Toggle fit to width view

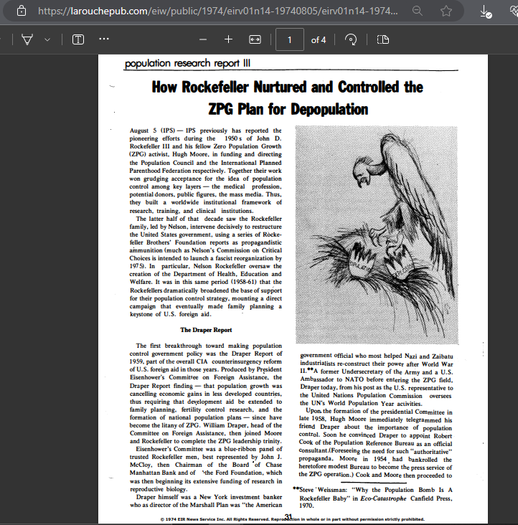pyautogui.click(x=255, y=39)
